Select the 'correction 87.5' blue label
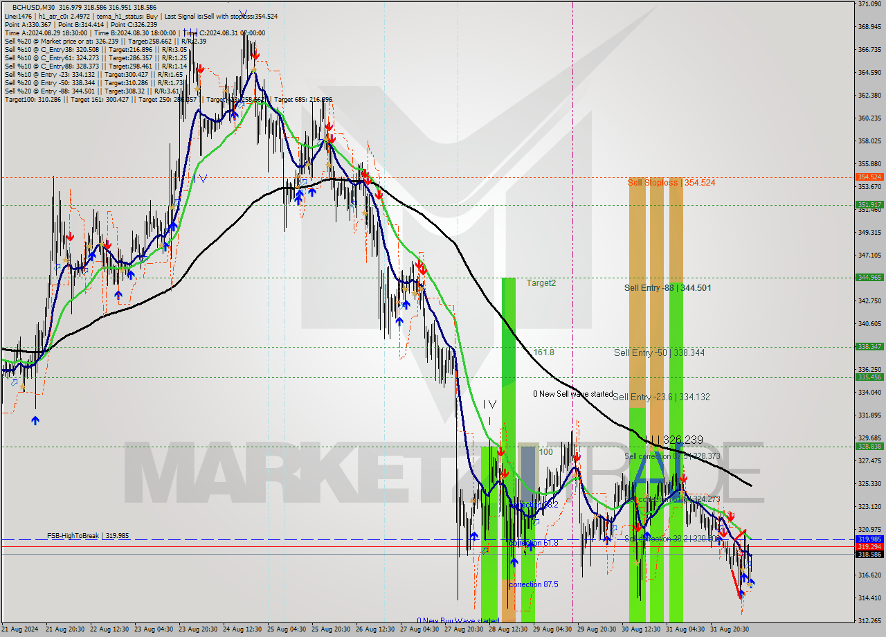 coord(533,584)
